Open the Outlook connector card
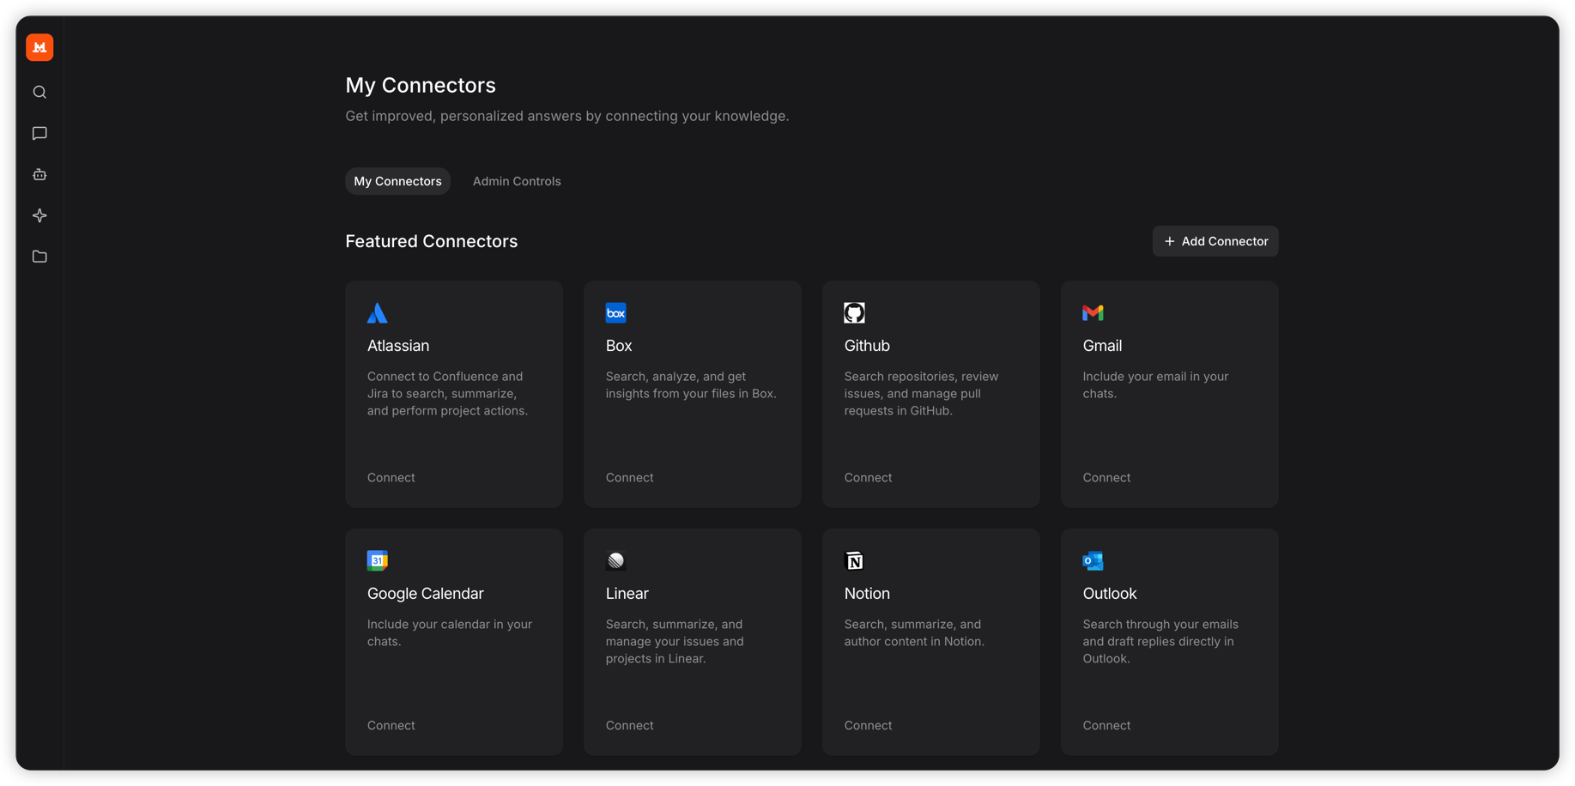The height and width of the screenshot is (786, 1575). 1169,641
